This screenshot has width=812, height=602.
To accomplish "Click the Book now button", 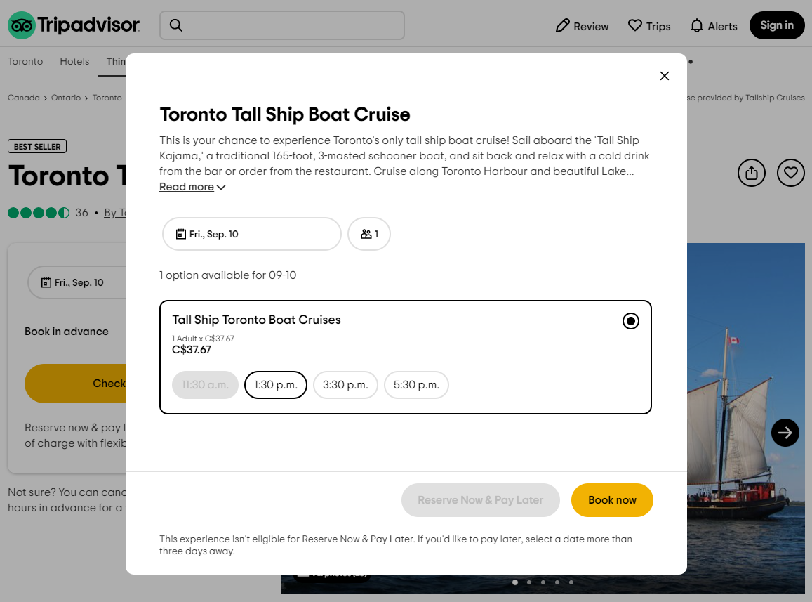I will (612, 500).
